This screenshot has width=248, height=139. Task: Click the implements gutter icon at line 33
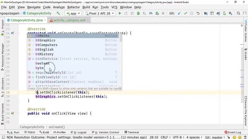point(12,113)
